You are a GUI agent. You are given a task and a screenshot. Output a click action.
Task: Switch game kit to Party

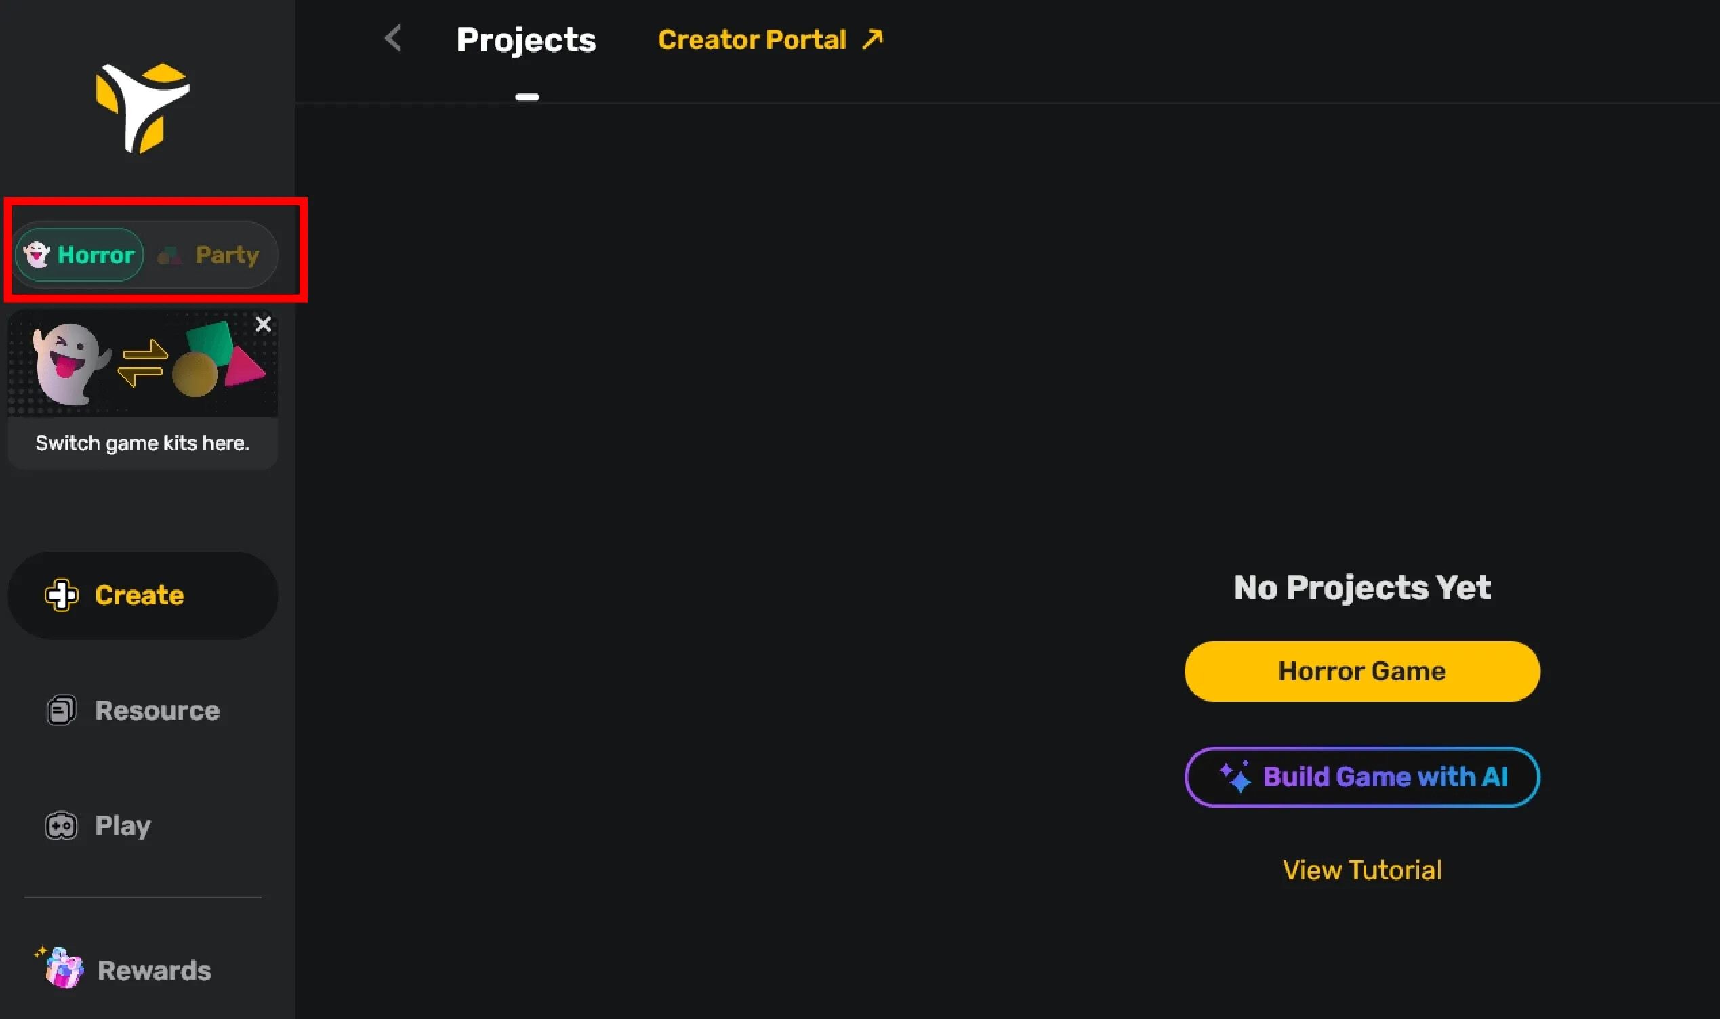(209, 255)
